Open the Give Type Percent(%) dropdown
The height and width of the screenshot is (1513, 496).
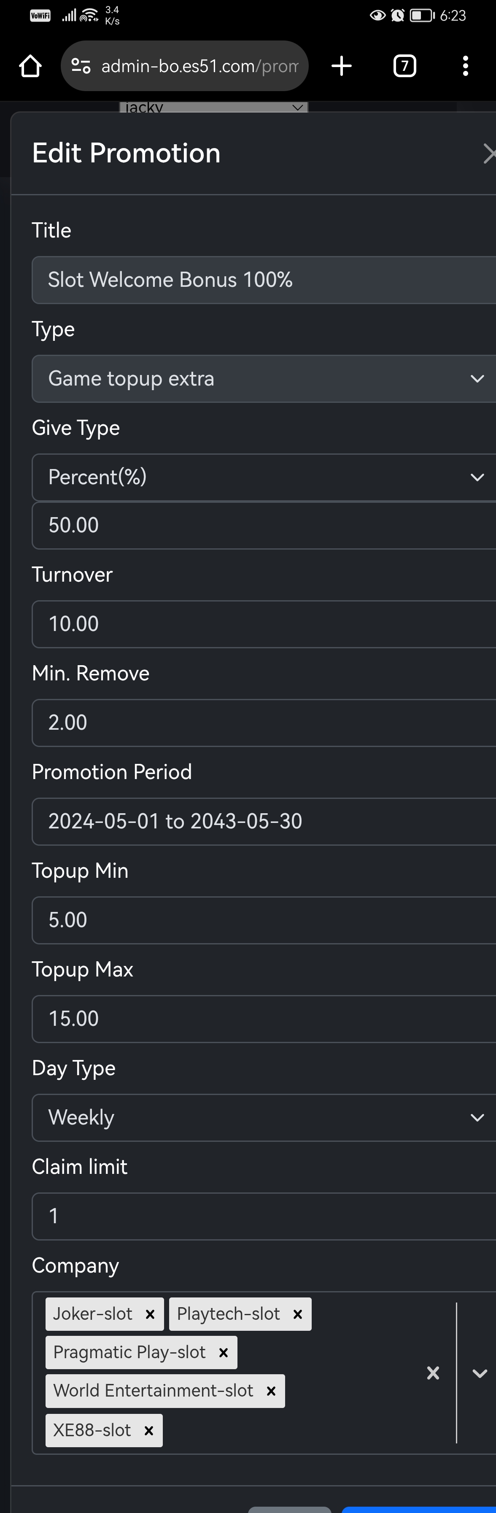(x=264, y=477)
